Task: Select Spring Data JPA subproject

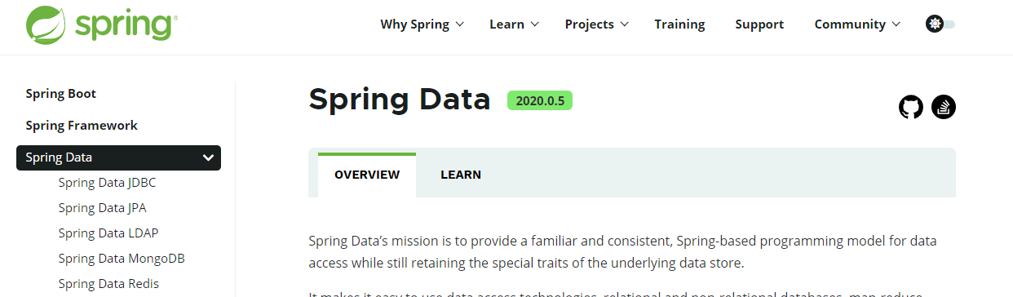Action: pyautogui.click(x=102, y=208)
